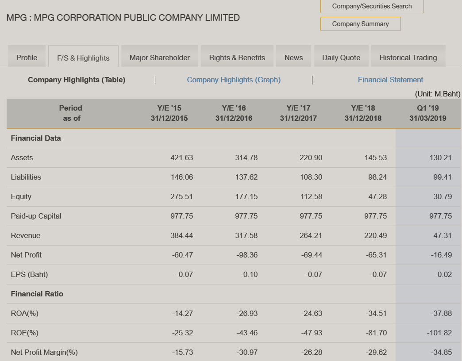Select the F/S & Highlights tab

click(83, 58)
